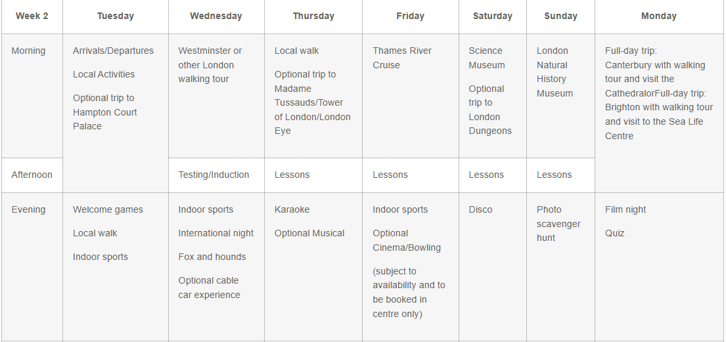726x342 pixels.
Task: Select the Madame Tussauds optional trip text
Action: (312, 102)
